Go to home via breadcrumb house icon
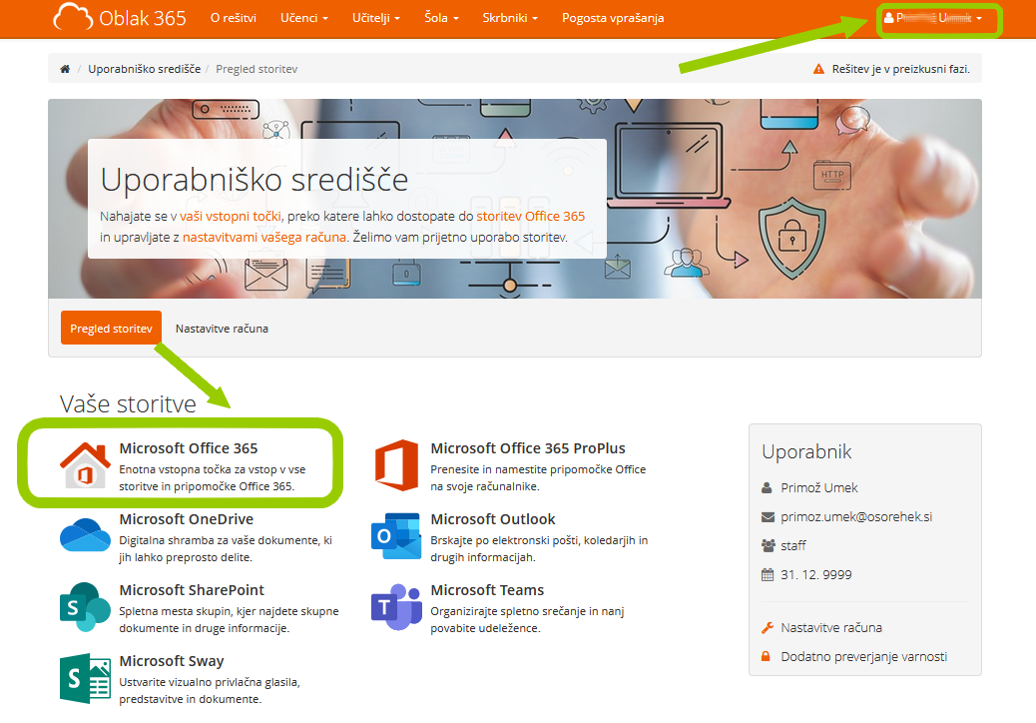 pyautogui.click(x=65, y=69)
